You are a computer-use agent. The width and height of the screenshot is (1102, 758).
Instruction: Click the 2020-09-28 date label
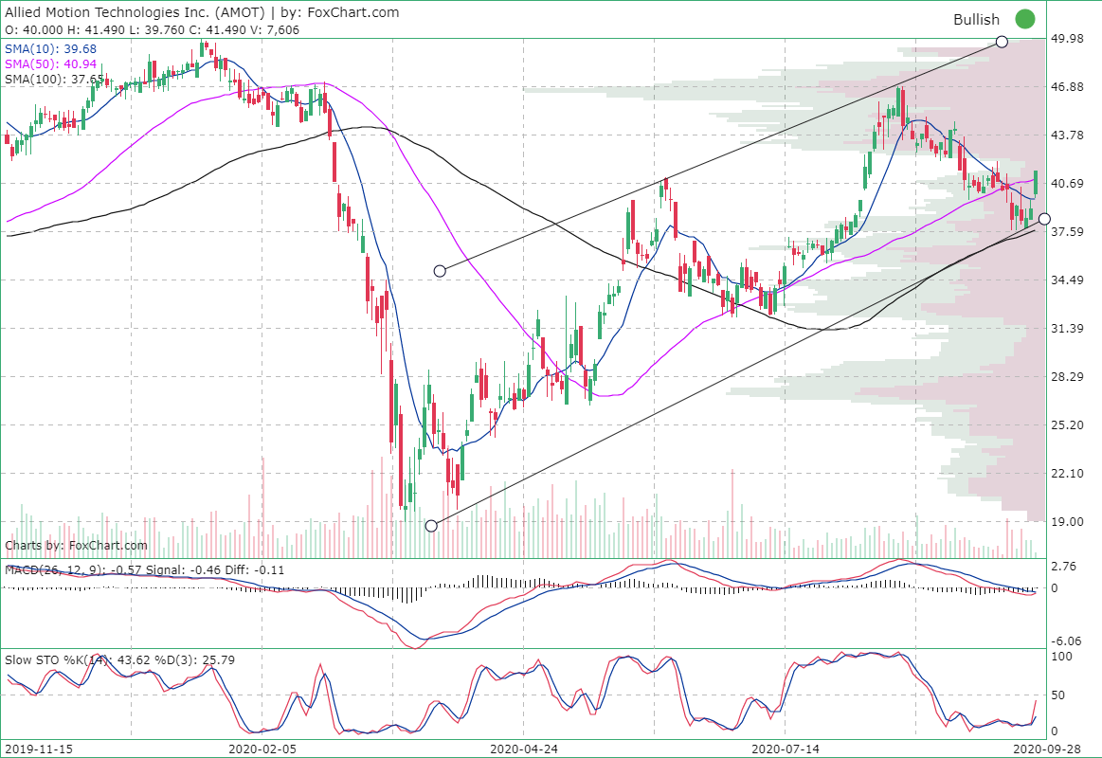1047,749
